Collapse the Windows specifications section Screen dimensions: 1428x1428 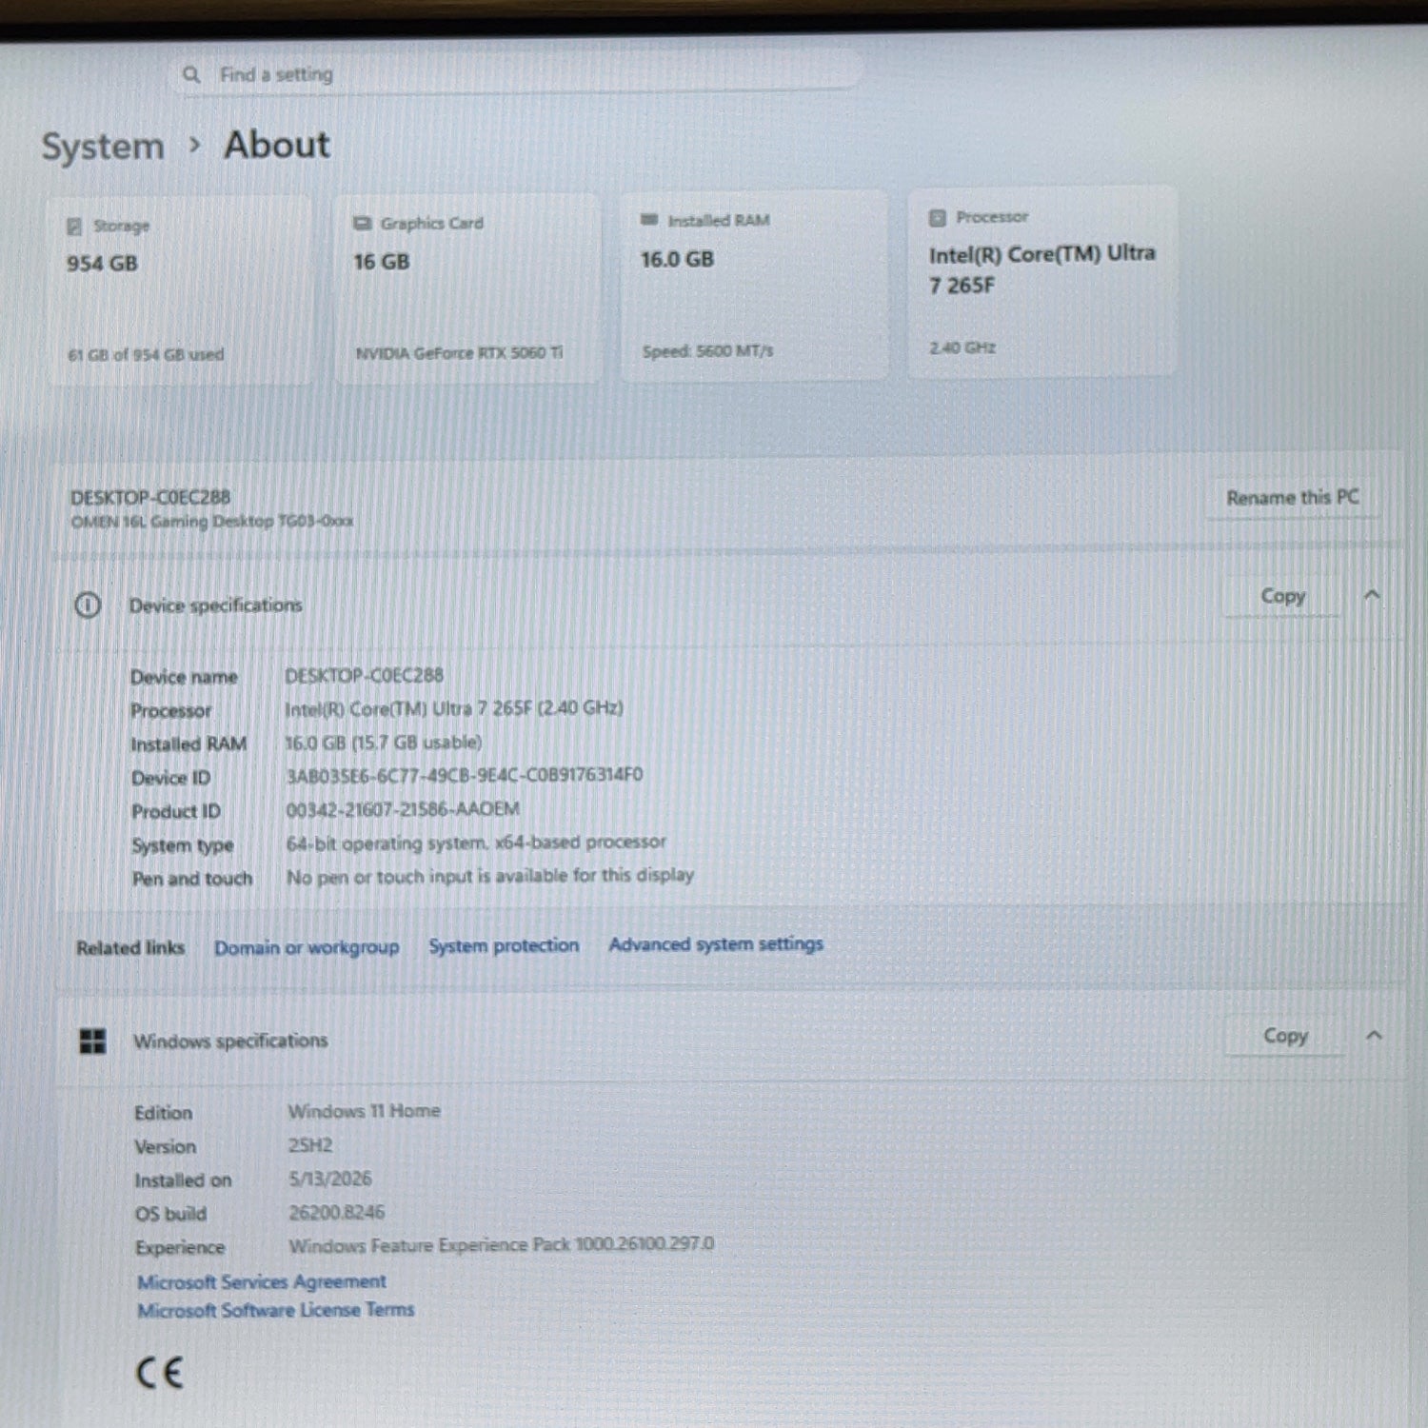point(1374,1035)
